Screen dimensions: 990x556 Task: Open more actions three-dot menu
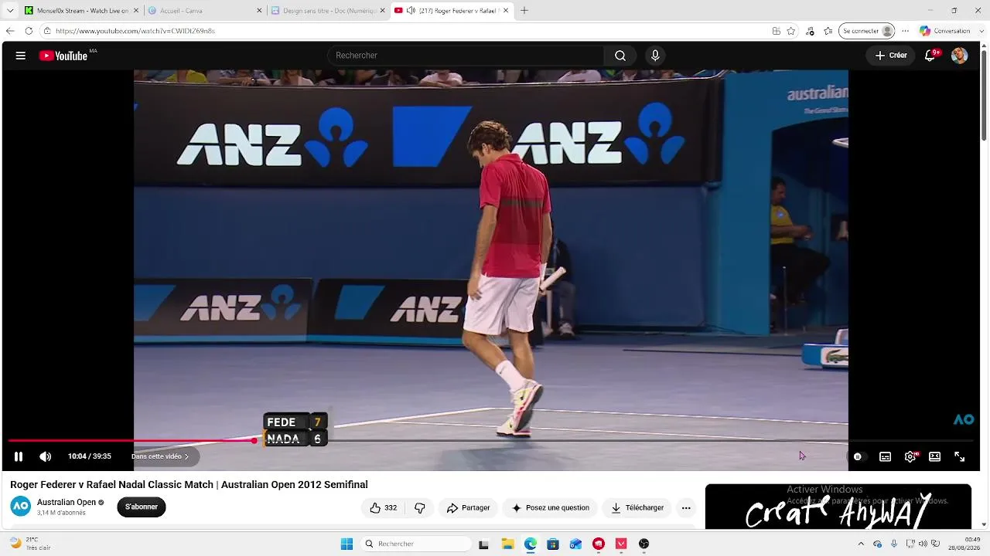click(686, 507)
